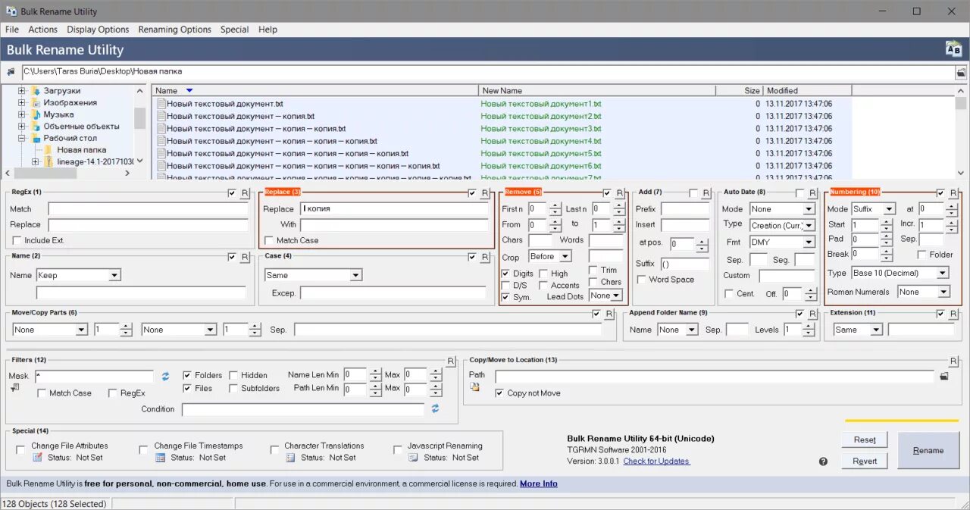Increment the Numbering Start spinner
Screen dimensions: 970x510
[x=885, y=222]
